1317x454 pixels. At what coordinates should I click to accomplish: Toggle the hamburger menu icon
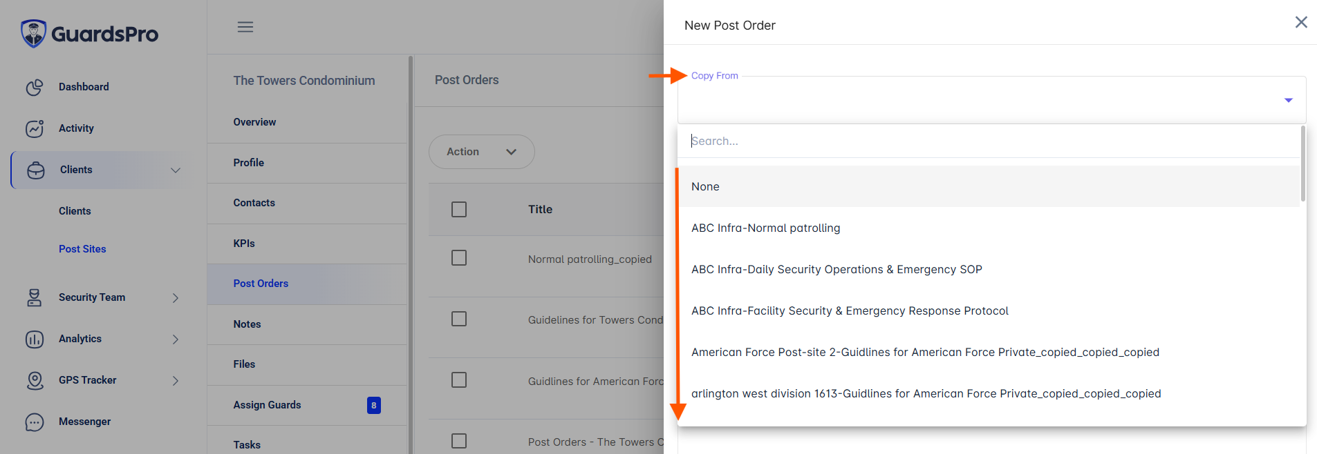coord(245,27)
